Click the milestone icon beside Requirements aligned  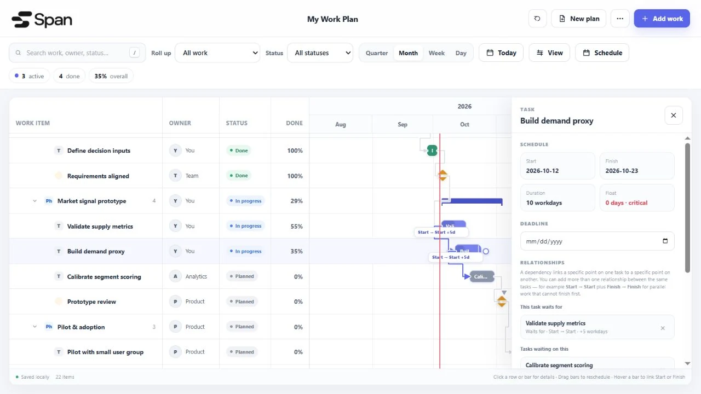(59, 176)
